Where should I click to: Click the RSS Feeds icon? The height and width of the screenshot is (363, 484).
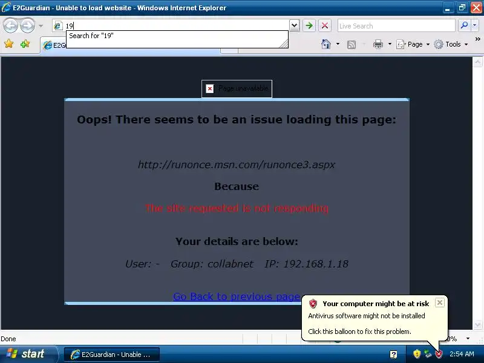(x=352, y=45)
